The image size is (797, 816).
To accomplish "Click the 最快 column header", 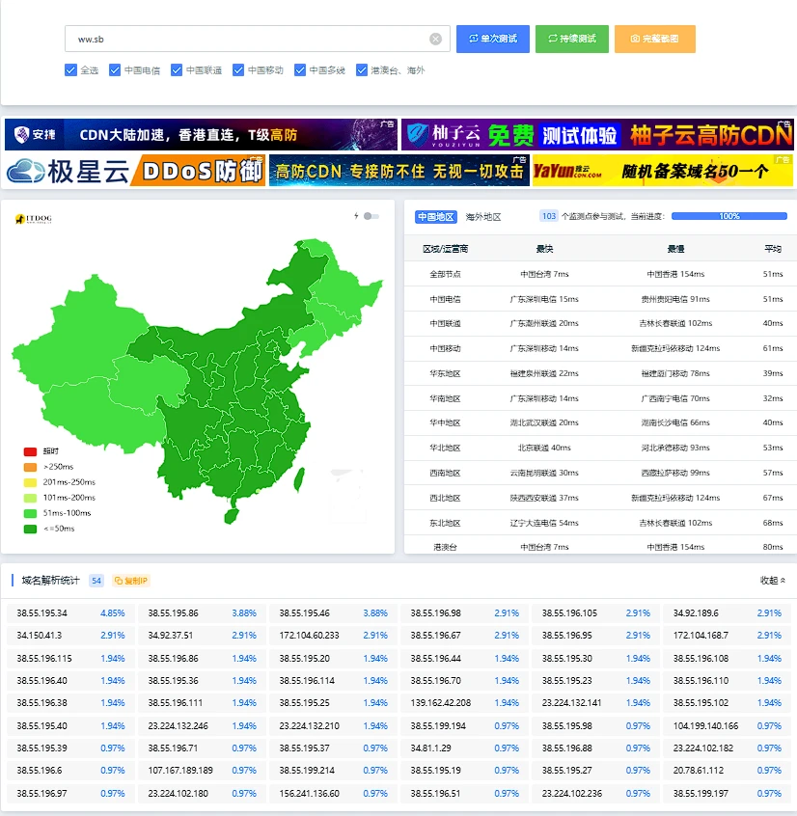I will coord(544,249).
